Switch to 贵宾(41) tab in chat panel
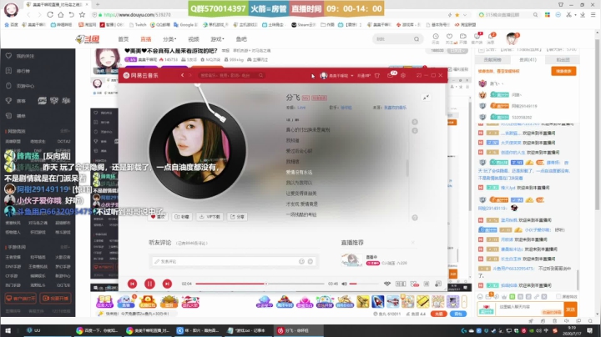 [528, 60]
